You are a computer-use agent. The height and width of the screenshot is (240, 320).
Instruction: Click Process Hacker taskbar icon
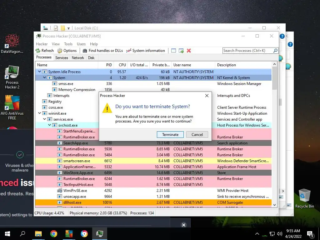point(100,234)
